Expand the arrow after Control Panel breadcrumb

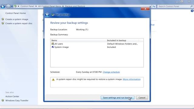tap(36, 6)
